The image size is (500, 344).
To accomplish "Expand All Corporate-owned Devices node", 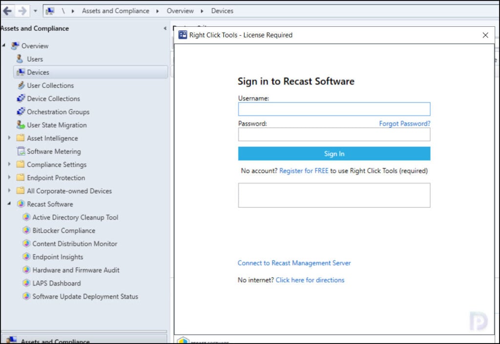I will pyautogui.click(x=9, y=190).
